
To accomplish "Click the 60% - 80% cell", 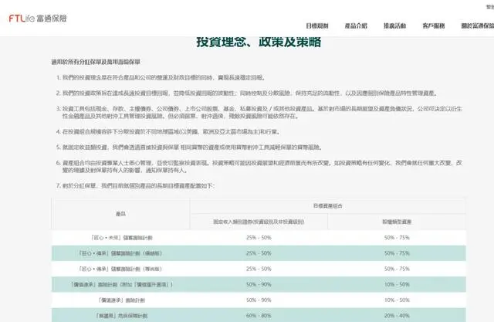I will 259,316.
